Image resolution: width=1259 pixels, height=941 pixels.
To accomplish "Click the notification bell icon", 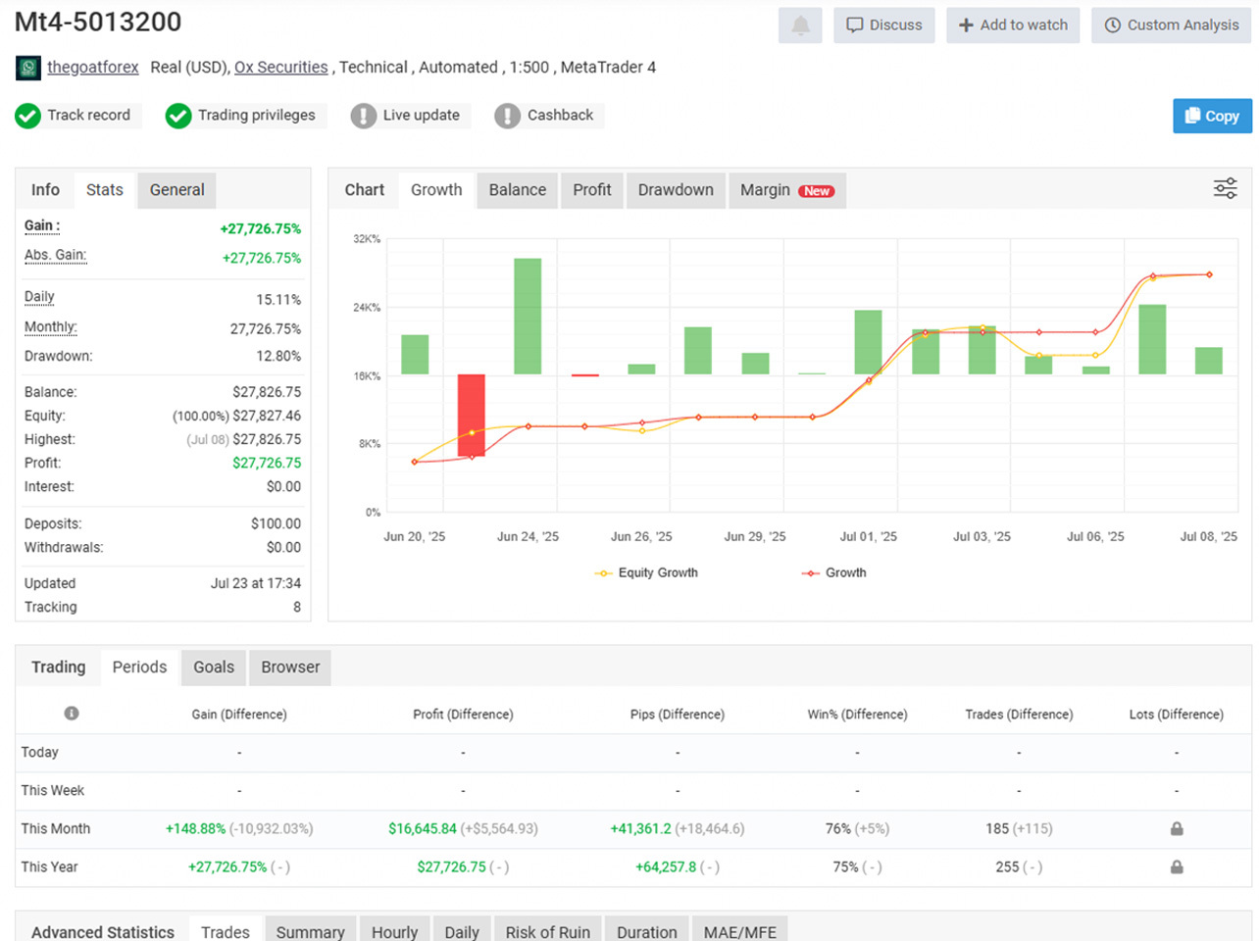I will [x=800, y=25].
